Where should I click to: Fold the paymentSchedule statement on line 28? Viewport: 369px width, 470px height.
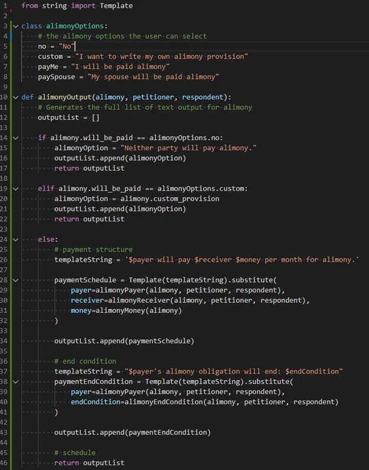15,280
